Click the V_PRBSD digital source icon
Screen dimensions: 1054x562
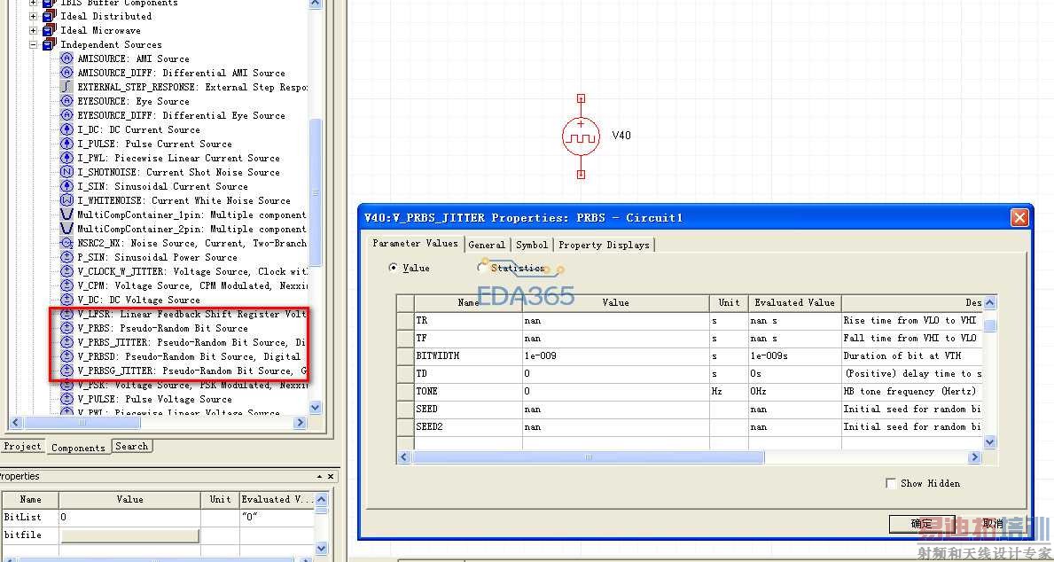66,356
